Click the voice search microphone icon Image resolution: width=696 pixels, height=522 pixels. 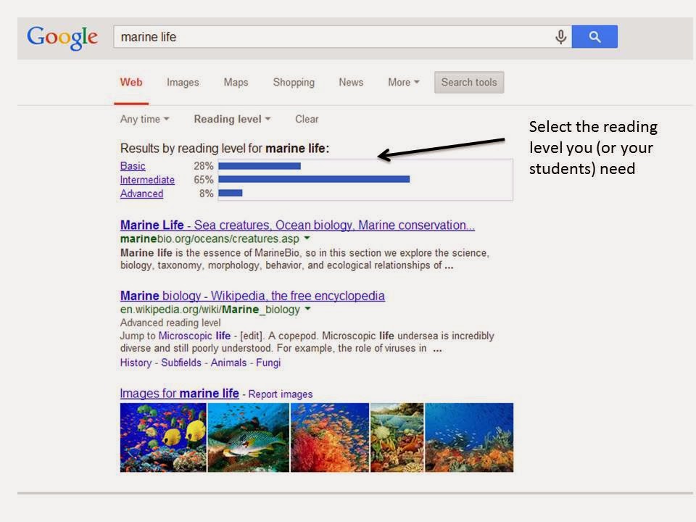561,36
